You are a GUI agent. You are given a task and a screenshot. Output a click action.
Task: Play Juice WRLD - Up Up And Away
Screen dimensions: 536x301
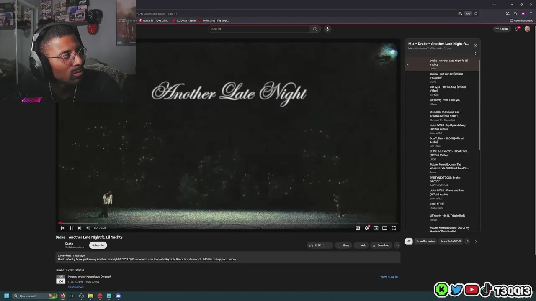(442, 129)
